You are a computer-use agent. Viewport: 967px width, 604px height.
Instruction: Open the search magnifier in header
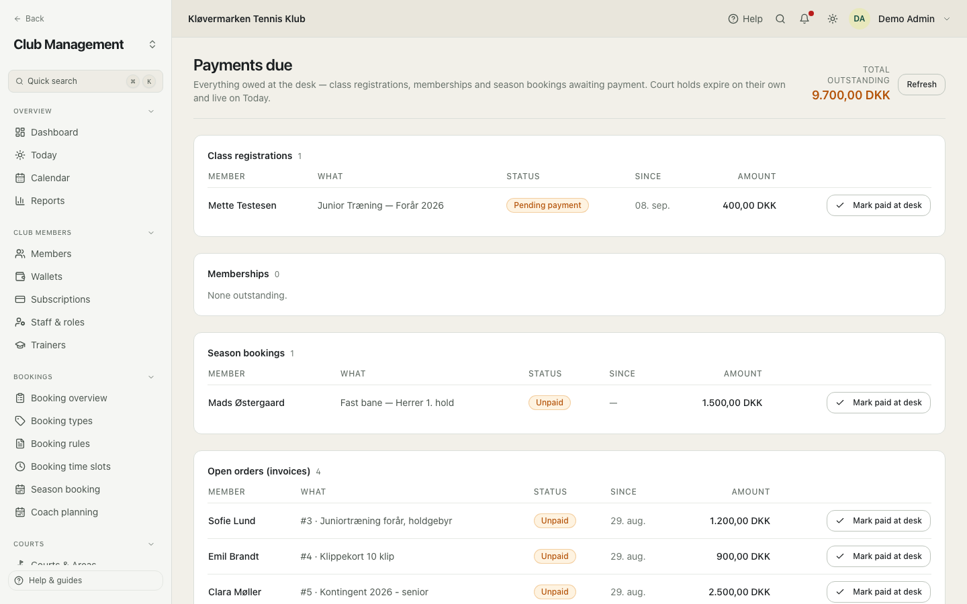point(780,19)
